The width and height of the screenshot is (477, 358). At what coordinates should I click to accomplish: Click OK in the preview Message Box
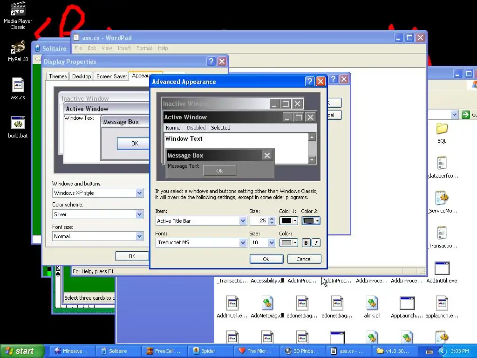[220, 171]
